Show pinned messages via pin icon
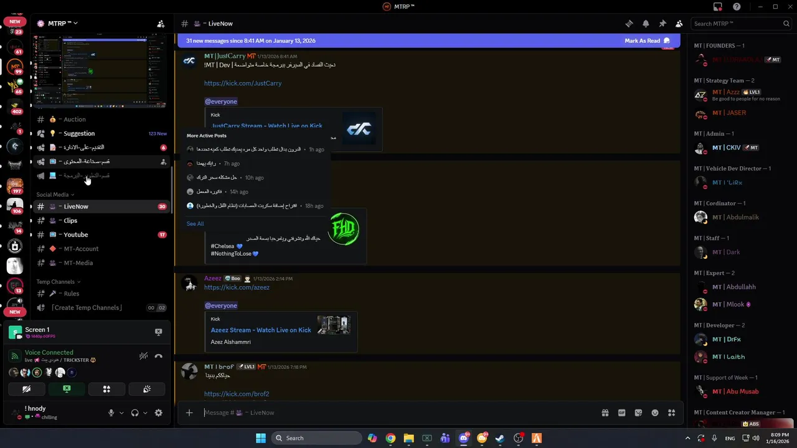 pyautogui.click(x=663, y=24)
